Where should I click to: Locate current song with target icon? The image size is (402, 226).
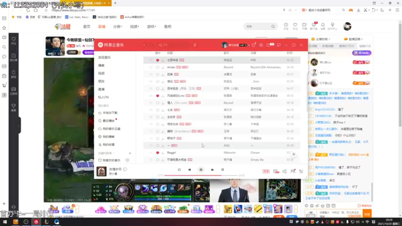294,154
